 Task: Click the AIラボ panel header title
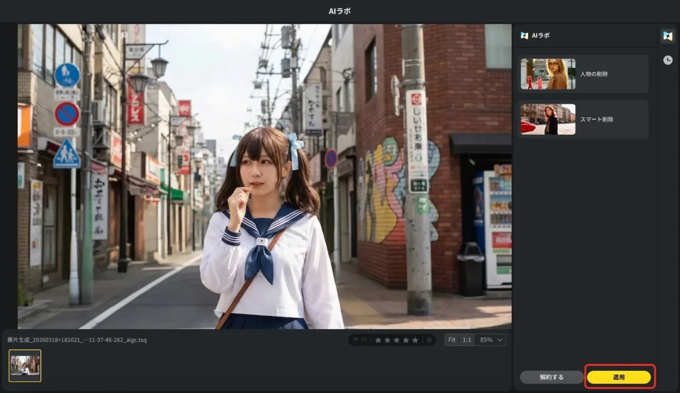tap(540, 35)
